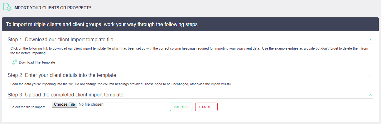Image resolution: width=381 pixels, height=124 pixels.
Task: Click the 'No file chosen' file field text
Action: point(91,104)
